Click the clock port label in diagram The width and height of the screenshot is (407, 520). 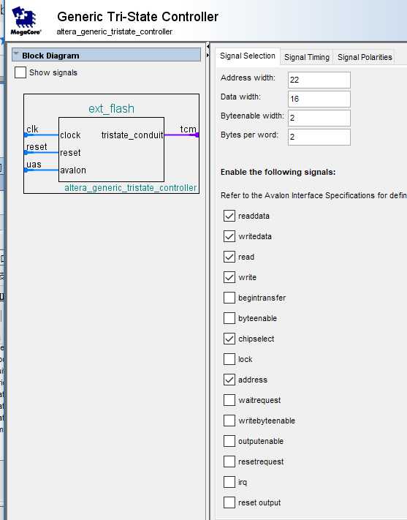(70, 135)
